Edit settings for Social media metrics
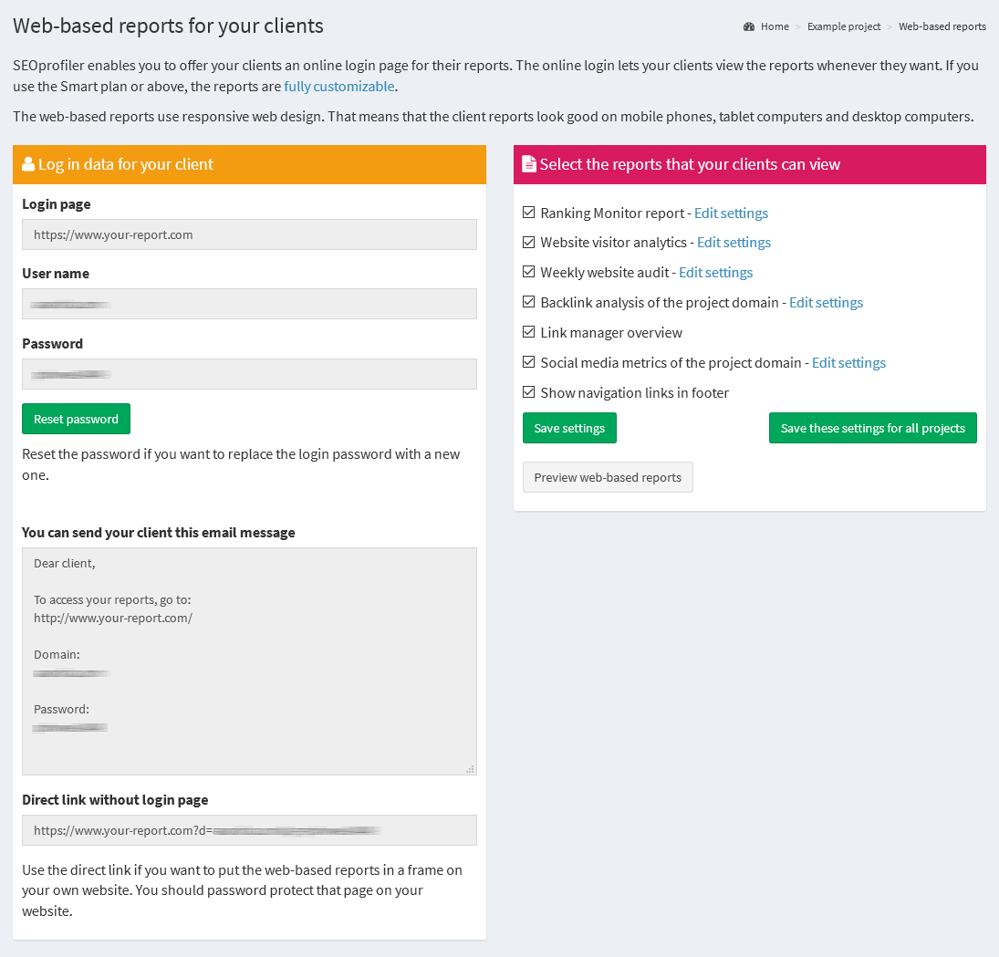The width and height of the screenshot is (999, 957). tap(848, 362)
